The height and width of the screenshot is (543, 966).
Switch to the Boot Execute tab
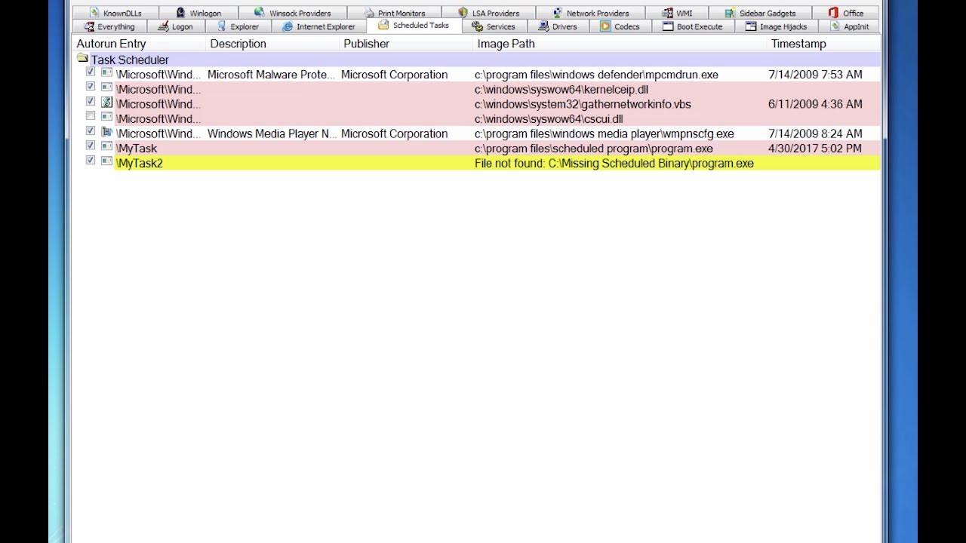pos(693,26)
